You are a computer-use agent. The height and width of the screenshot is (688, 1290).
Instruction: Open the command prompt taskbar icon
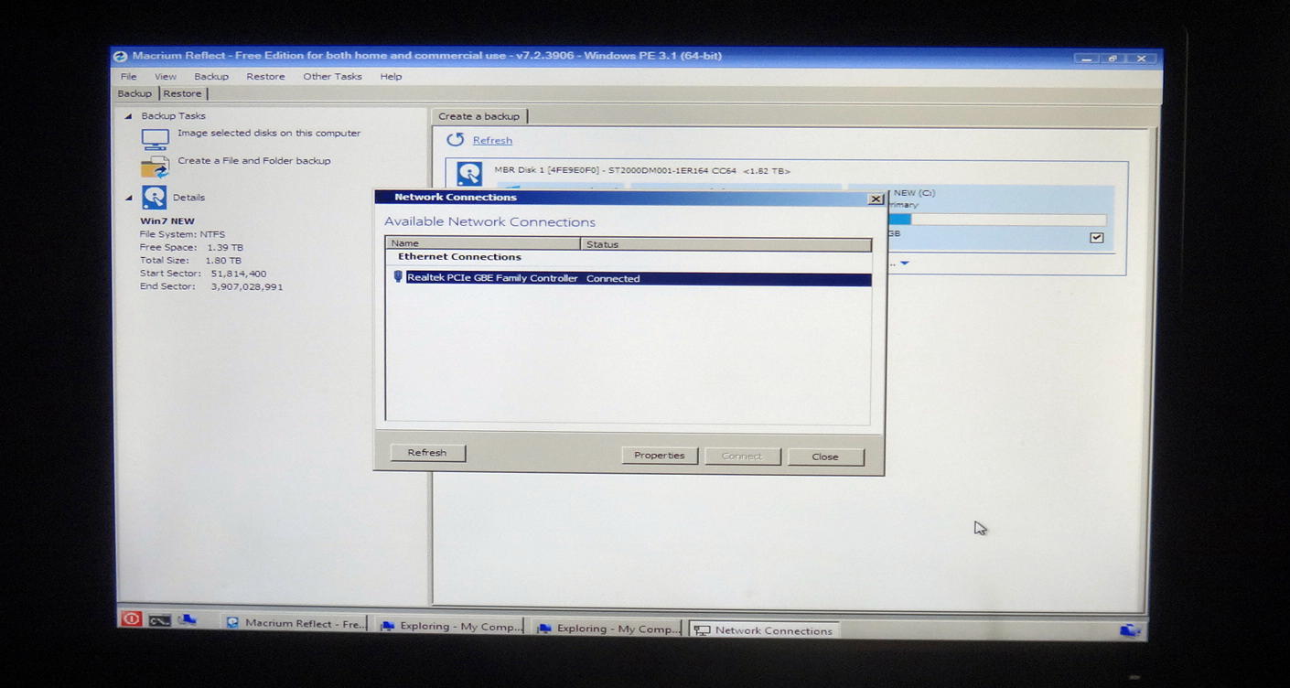[x=159, y=620]
